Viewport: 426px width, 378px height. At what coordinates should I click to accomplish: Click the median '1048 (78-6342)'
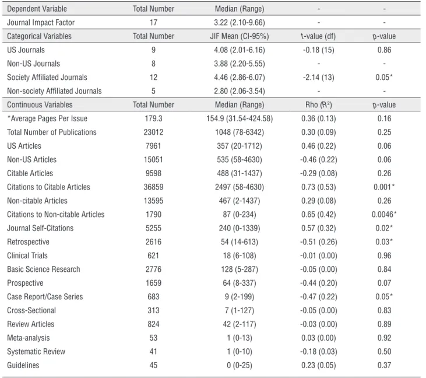coord(240,132)
